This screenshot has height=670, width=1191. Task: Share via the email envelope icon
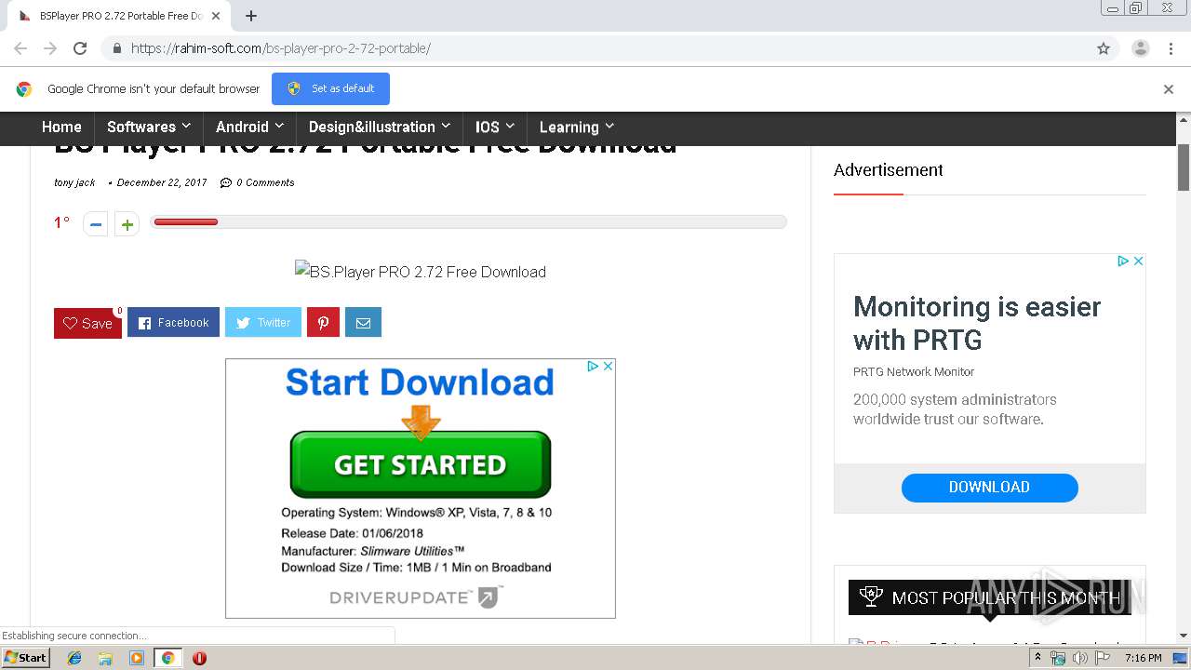tap(363, 322)
